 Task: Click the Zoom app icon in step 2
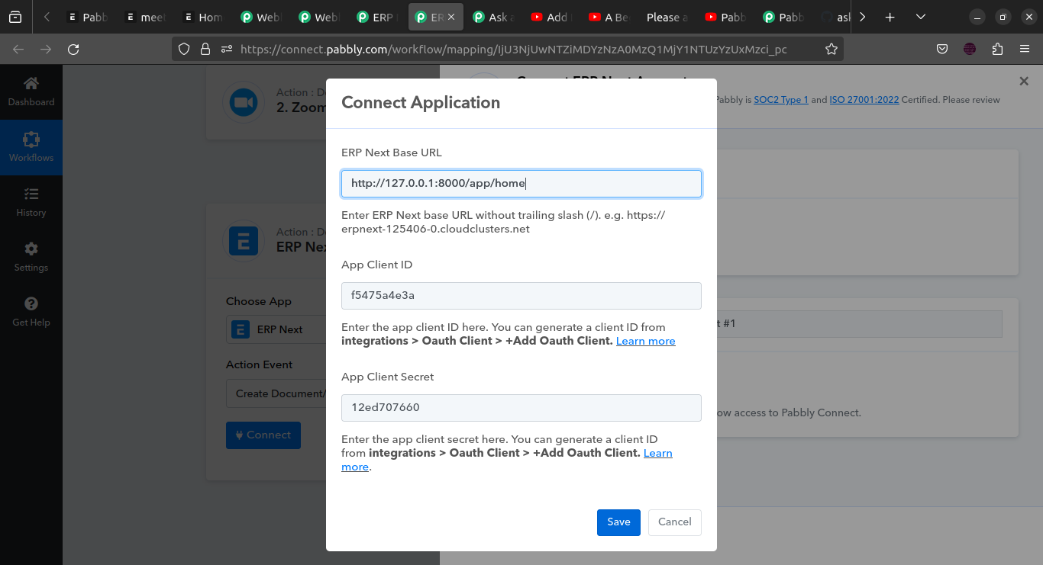pyautogui.click(x=244, y=102)
